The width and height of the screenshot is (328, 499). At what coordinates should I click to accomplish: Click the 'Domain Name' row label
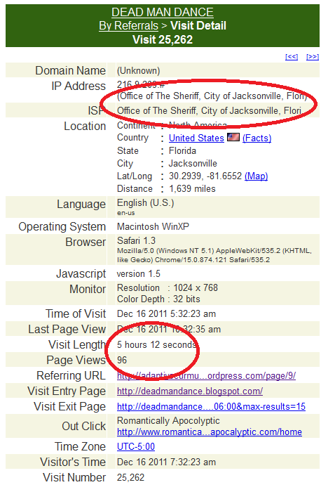(x=70, y=71)
